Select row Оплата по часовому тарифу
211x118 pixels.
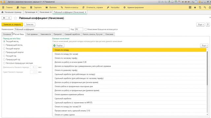[x=129, y=58]
